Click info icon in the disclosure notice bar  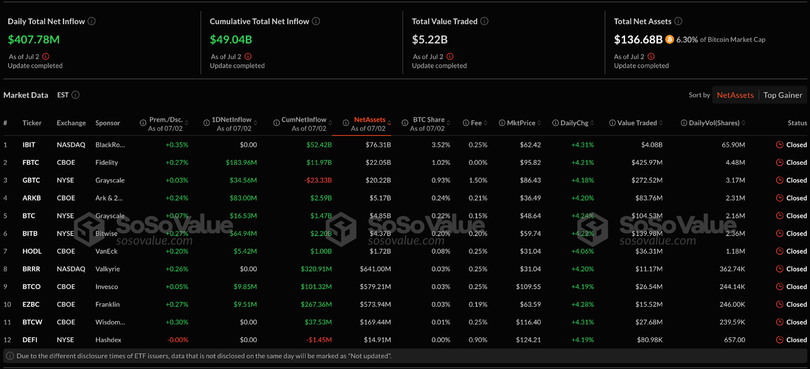(10, 356)
